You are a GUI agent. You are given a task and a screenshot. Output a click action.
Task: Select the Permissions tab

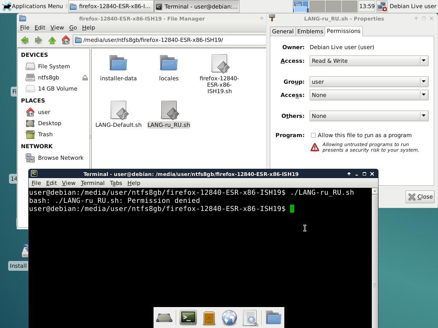343,31
